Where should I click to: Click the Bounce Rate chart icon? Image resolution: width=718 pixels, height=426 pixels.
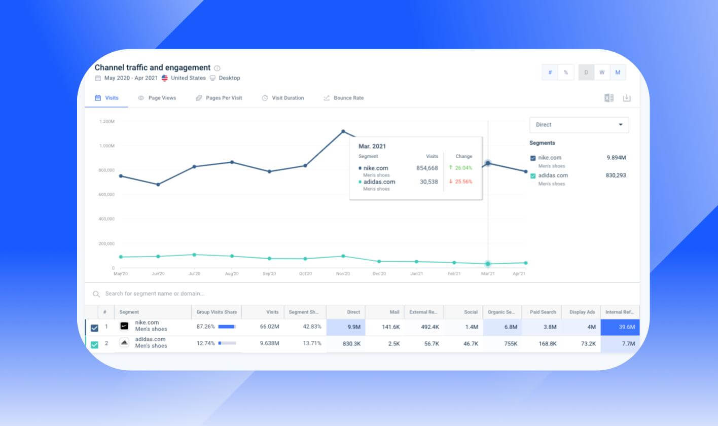point(327,98)
